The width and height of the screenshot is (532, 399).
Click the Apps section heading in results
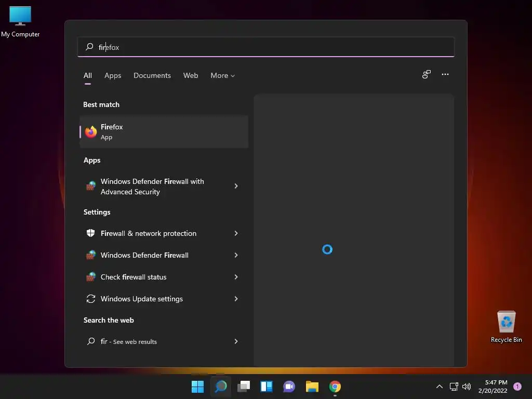(x=92, y=160)
